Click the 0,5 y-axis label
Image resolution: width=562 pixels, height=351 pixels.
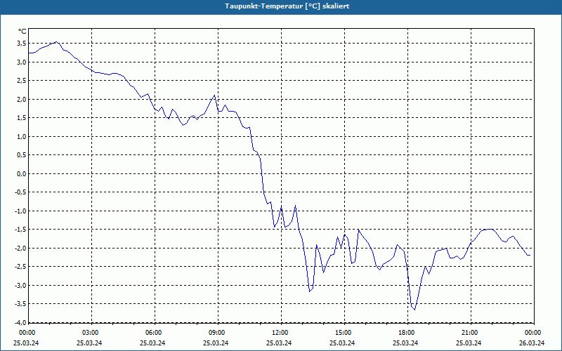[x=21, y=155]
